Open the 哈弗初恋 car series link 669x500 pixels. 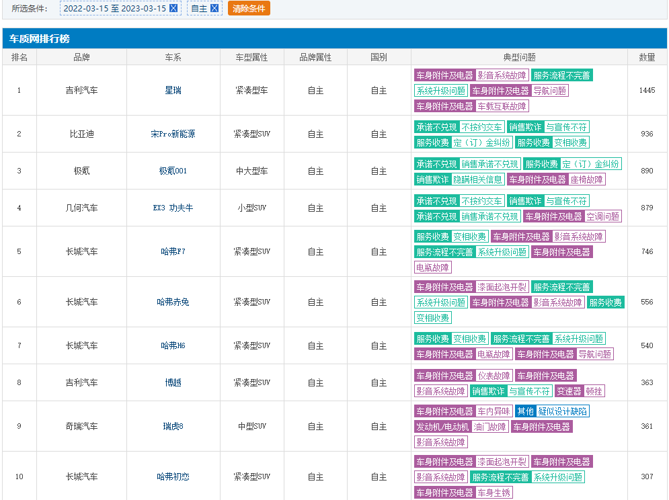(173, 476)
